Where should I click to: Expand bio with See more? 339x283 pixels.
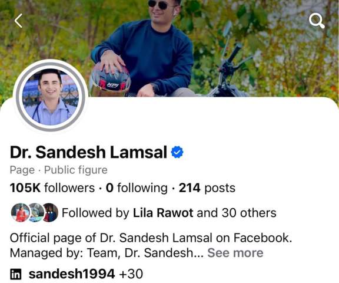click(x=235, y=253)
